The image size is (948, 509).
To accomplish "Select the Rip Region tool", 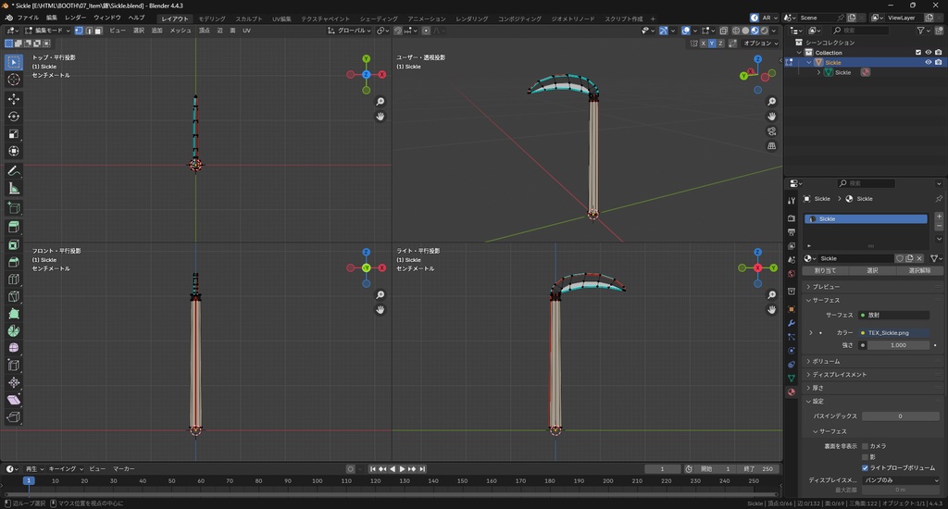I will [x=13, y=417].
